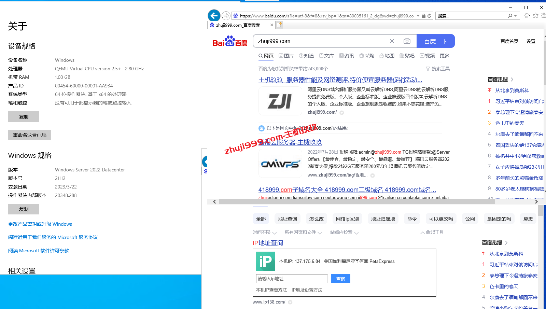Select the 网络ip区别 filter chip
The height and width of the screenshot is (309, 546).
point(347,219)
